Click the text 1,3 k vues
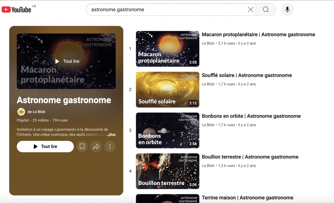 (x=226, y=165)
